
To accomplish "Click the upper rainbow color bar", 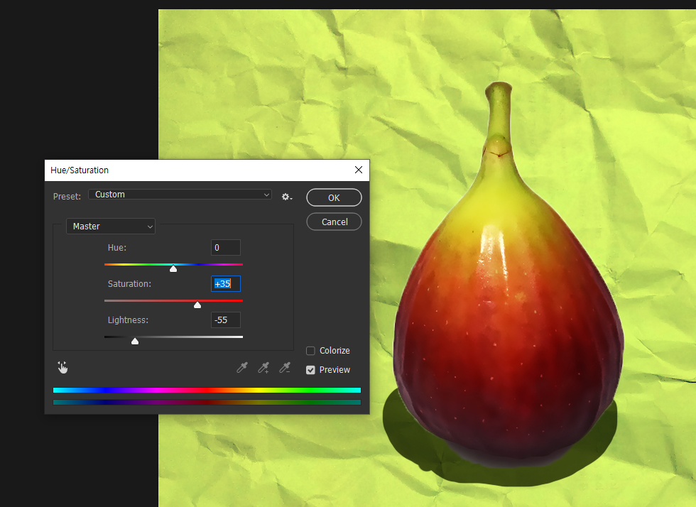I will [207, 391].
